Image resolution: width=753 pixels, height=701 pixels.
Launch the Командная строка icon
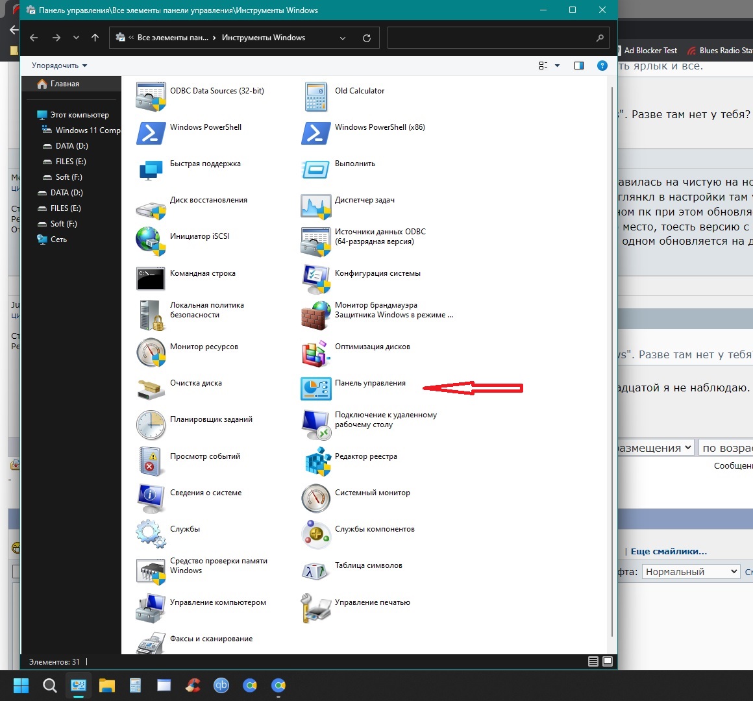tap(151, 278)
